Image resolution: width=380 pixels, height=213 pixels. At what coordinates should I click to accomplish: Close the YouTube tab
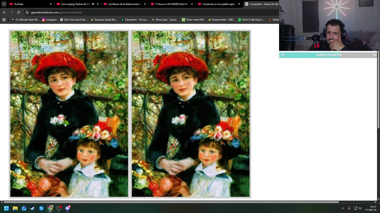[50, 4]
